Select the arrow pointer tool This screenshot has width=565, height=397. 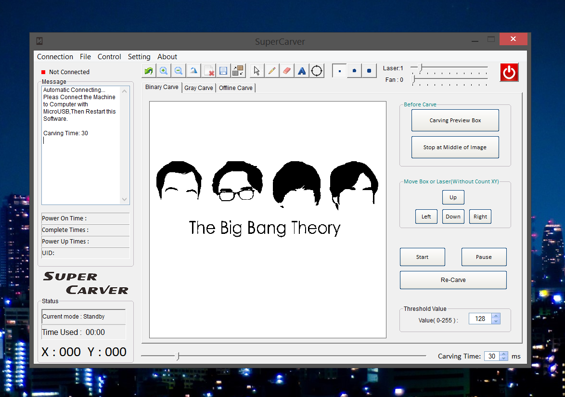pyautogui.click(x=257, y=71)
